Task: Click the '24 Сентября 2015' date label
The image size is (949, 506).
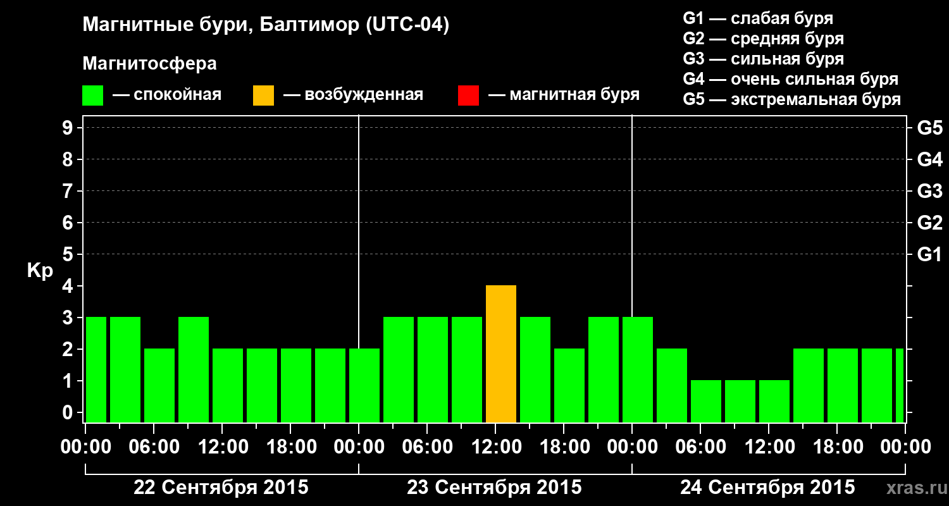Action: coord(767,488)
